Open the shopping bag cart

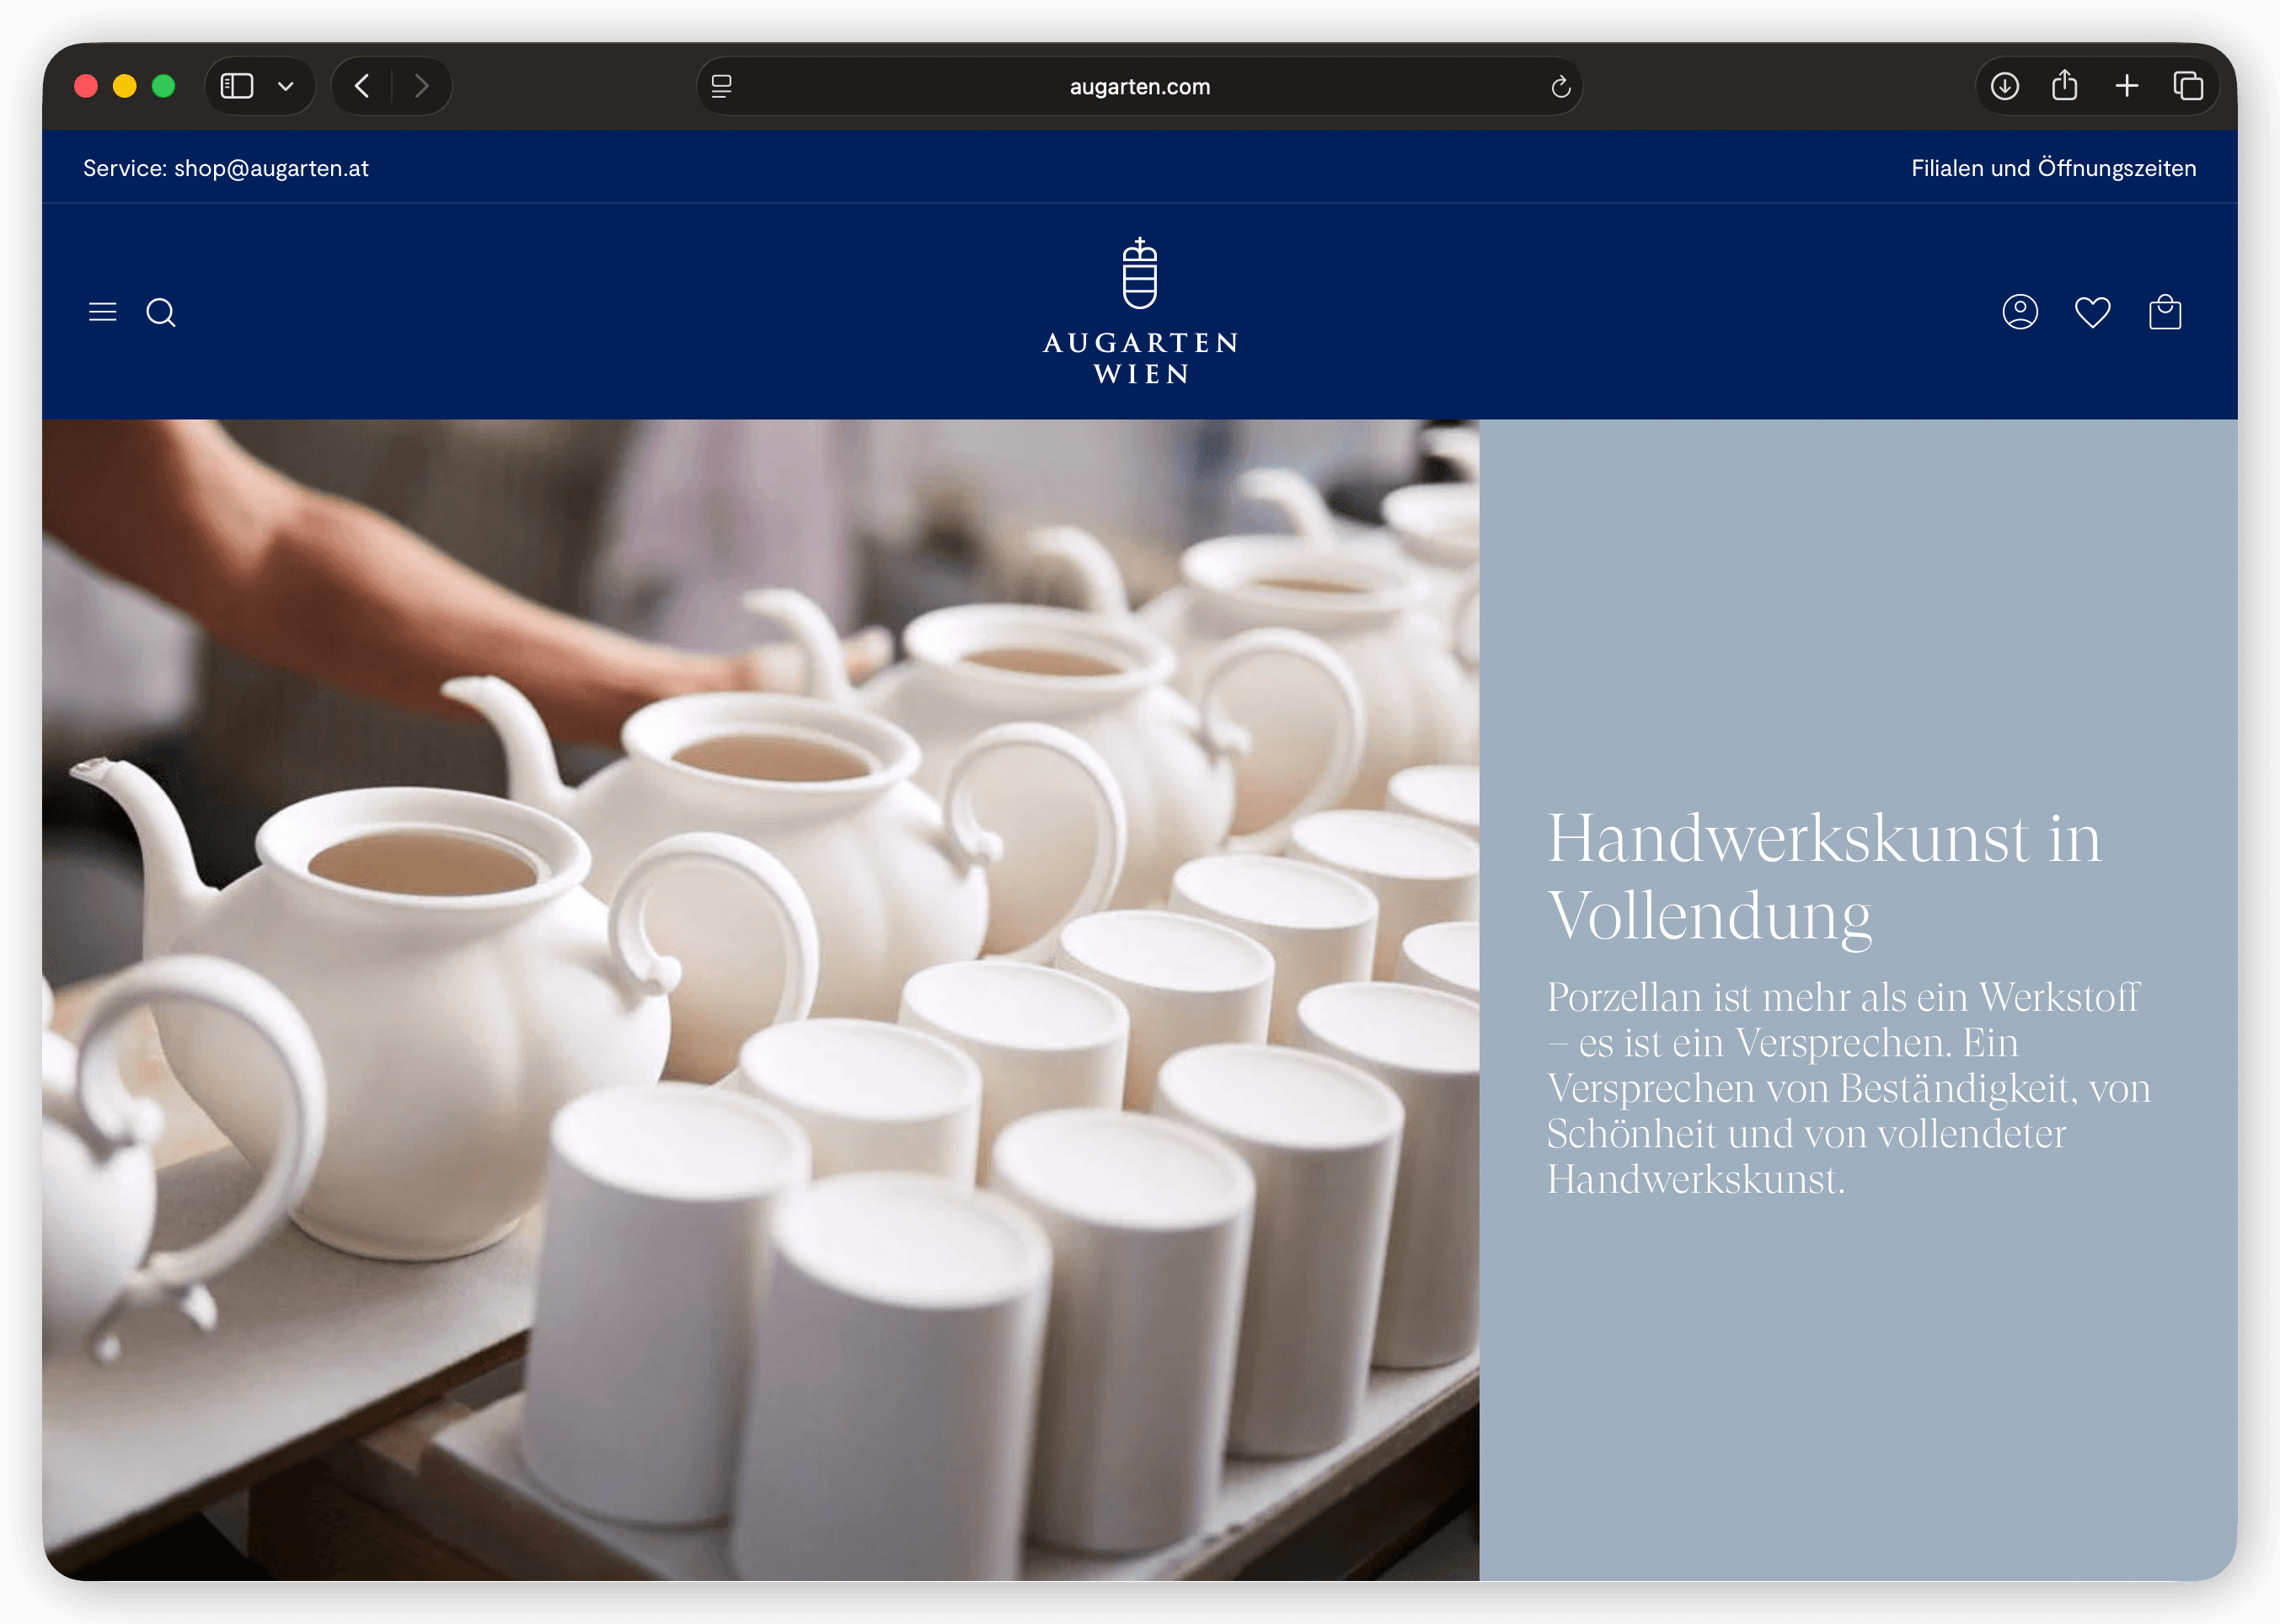tap(2165, 312)
